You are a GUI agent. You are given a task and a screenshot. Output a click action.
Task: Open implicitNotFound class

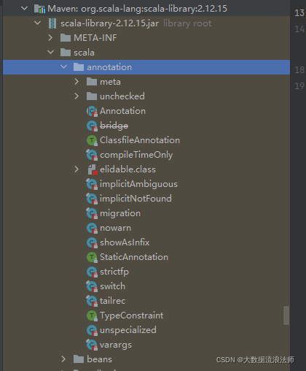(136, 199)
